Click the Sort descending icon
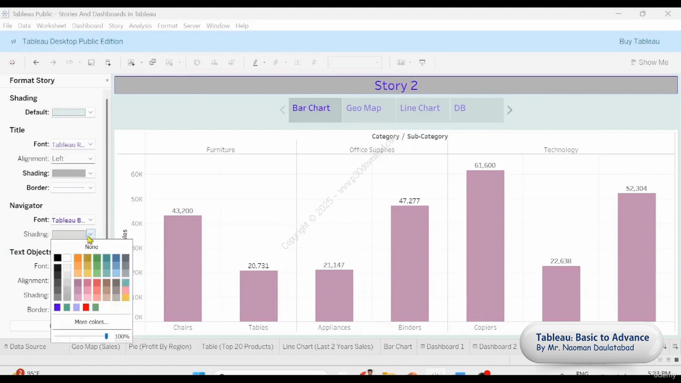Viewport: 681px width, 383px height. coord(231,62)
